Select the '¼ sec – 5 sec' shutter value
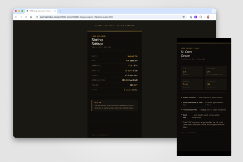The height and width of the screenshot is (162, 243). point(131,71)
